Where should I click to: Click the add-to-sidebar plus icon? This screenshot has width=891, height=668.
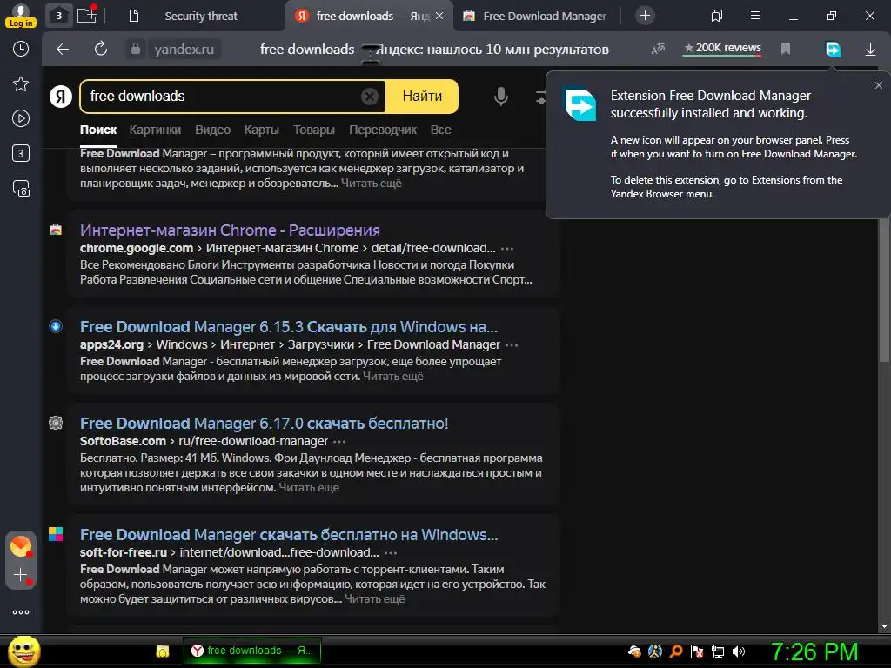[21, 575]
